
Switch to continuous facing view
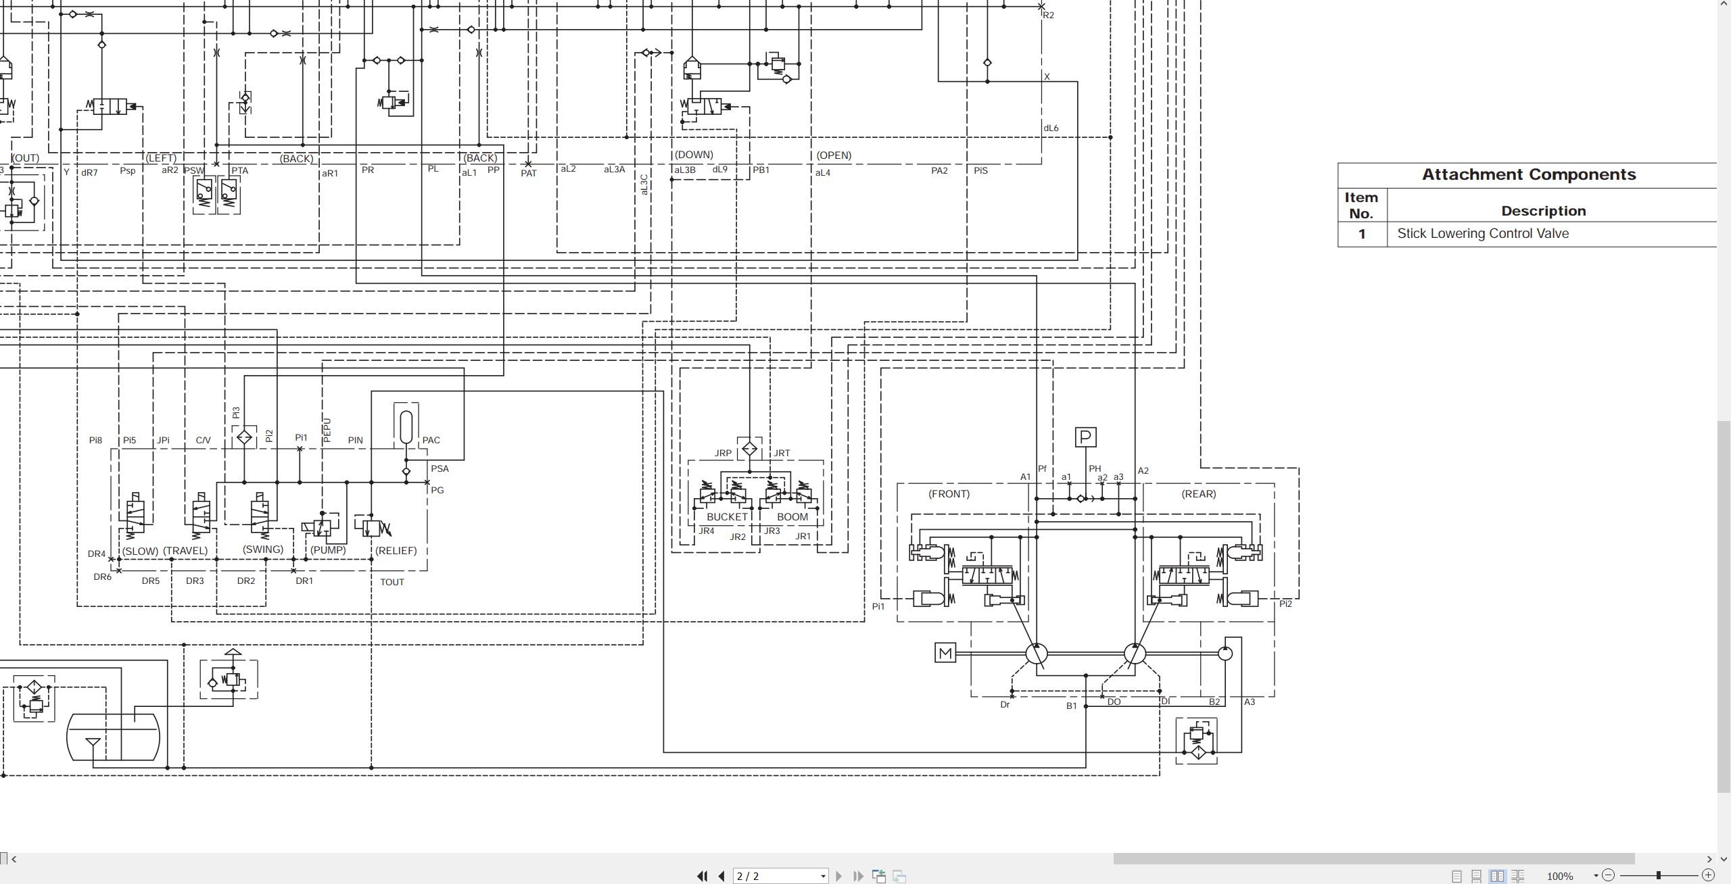coord(1518,876)
